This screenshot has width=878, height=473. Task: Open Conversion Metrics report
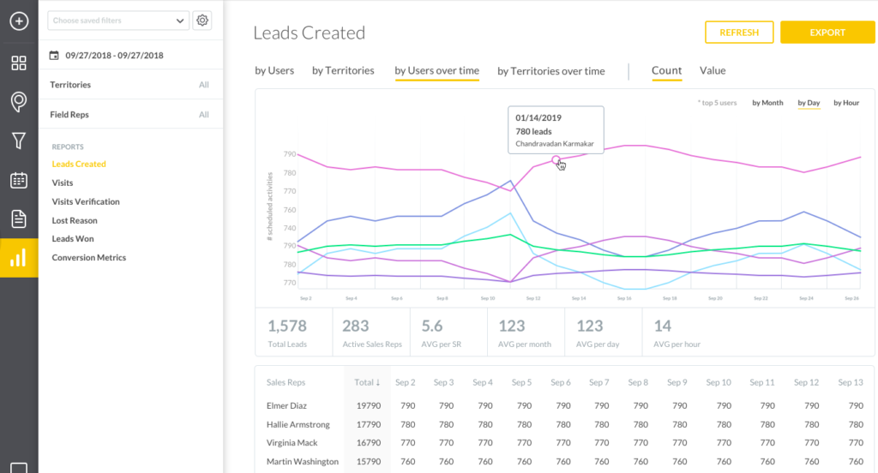89,257
